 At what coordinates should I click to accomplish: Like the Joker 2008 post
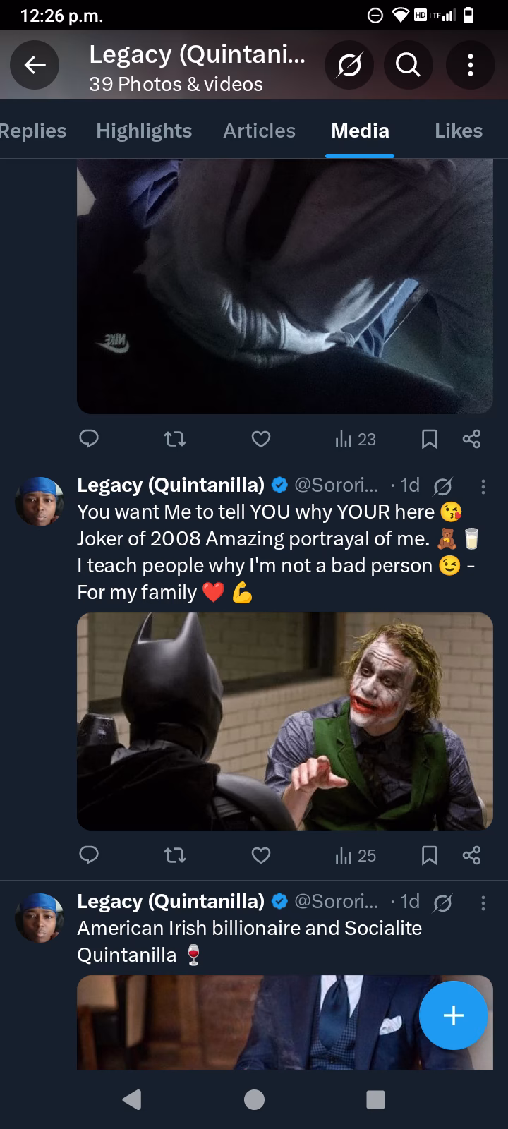pos(261,855)
